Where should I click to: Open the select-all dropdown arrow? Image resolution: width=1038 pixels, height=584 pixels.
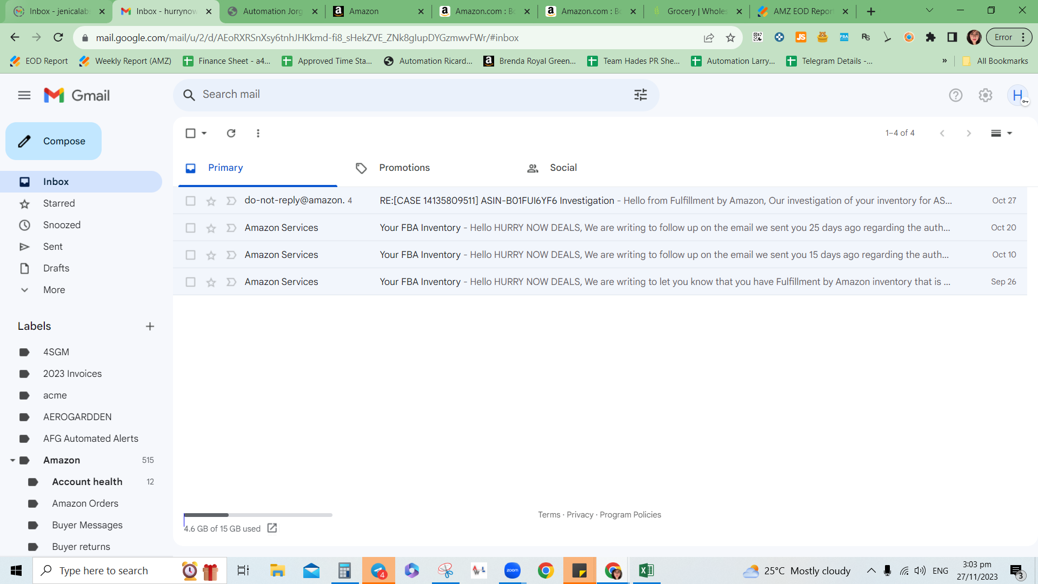coord(204,133)
